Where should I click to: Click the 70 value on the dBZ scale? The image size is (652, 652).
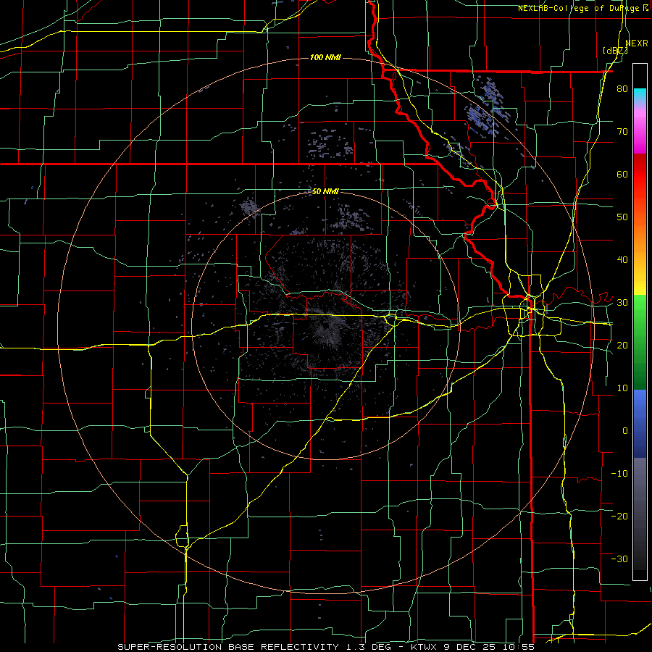coord(622,132)
